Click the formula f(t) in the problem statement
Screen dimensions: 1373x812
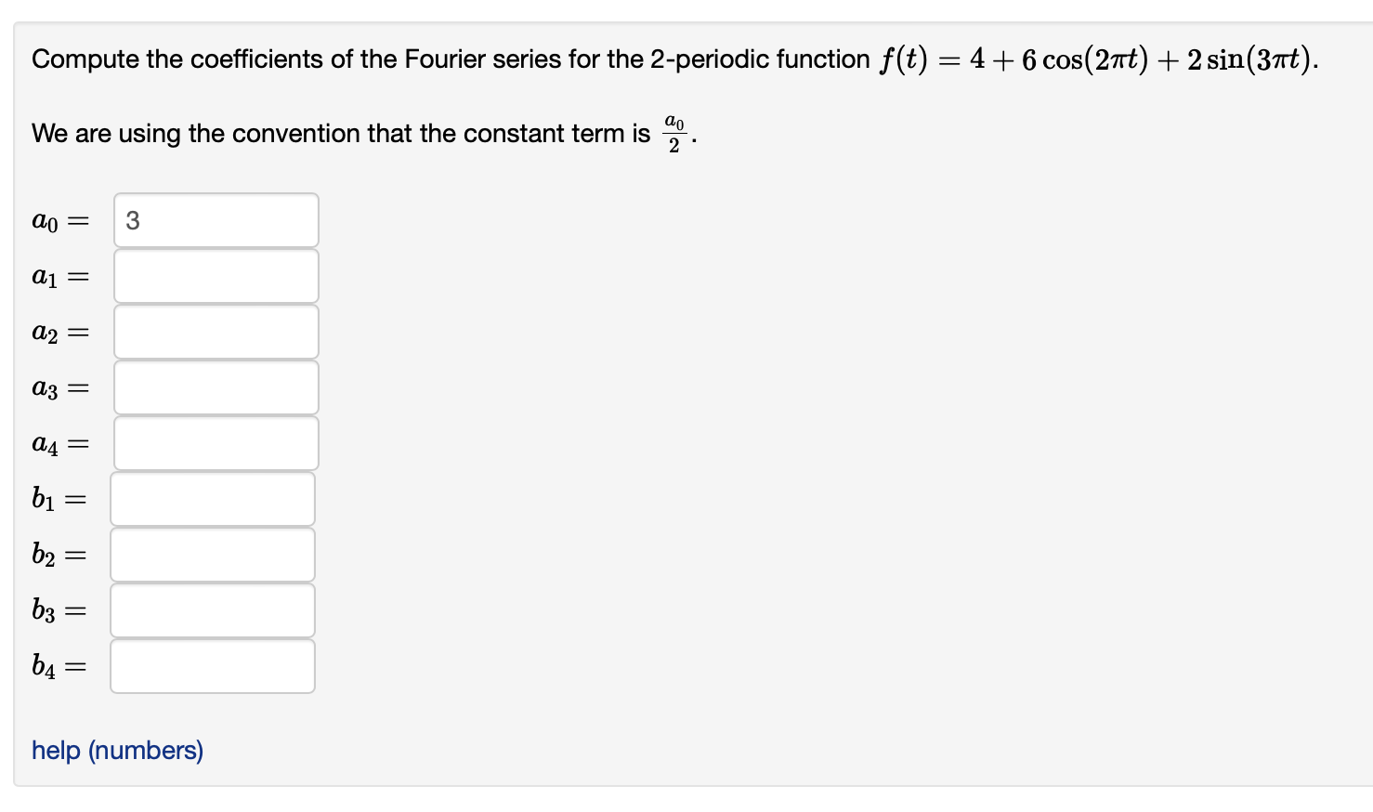coord(903,58)
